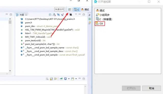Toggle Scroll Lock in console toolbar

(51, 79)
